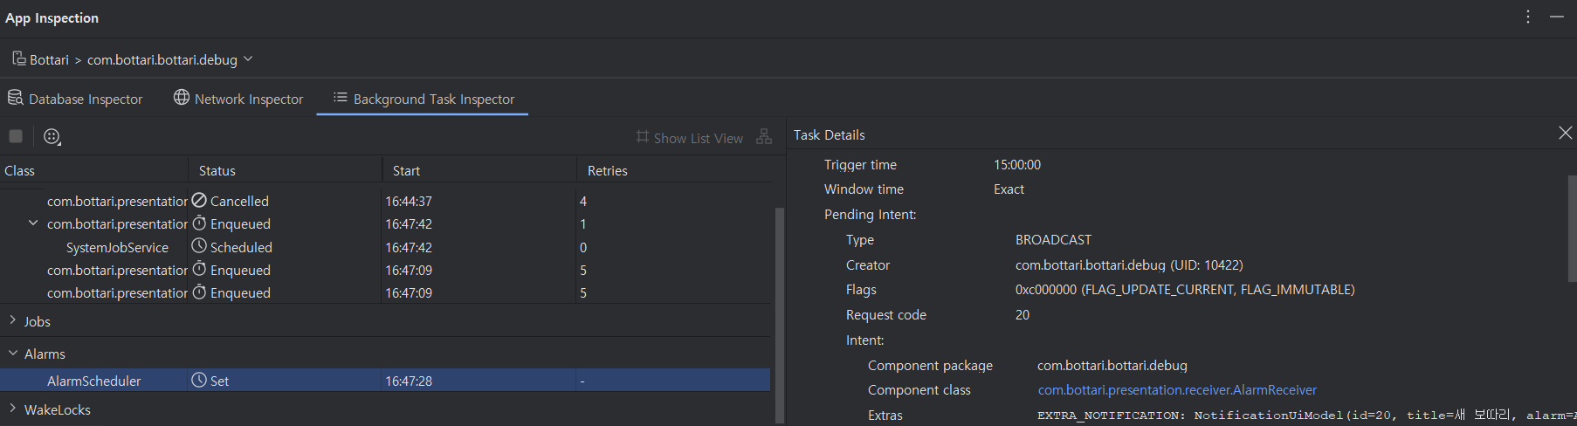Viewport: 1577px width, 426px height.
Task: Hide the App Inspection tool window
Action: (x=1557, y=17)
